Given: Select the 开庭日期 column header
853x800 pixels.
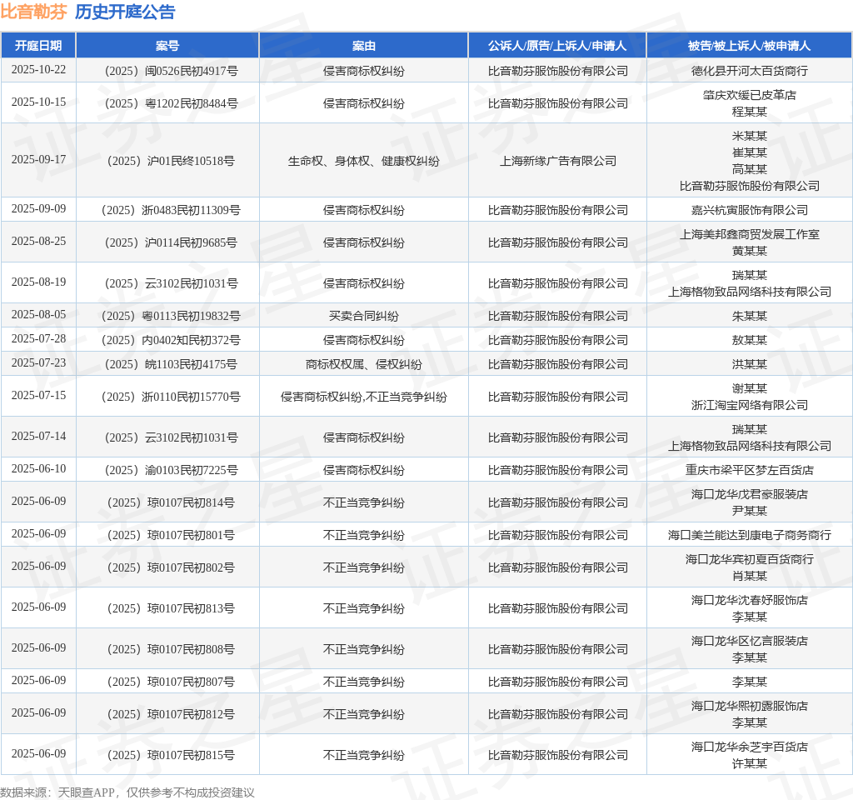Looking at the screenshot, I should (38, 46).
